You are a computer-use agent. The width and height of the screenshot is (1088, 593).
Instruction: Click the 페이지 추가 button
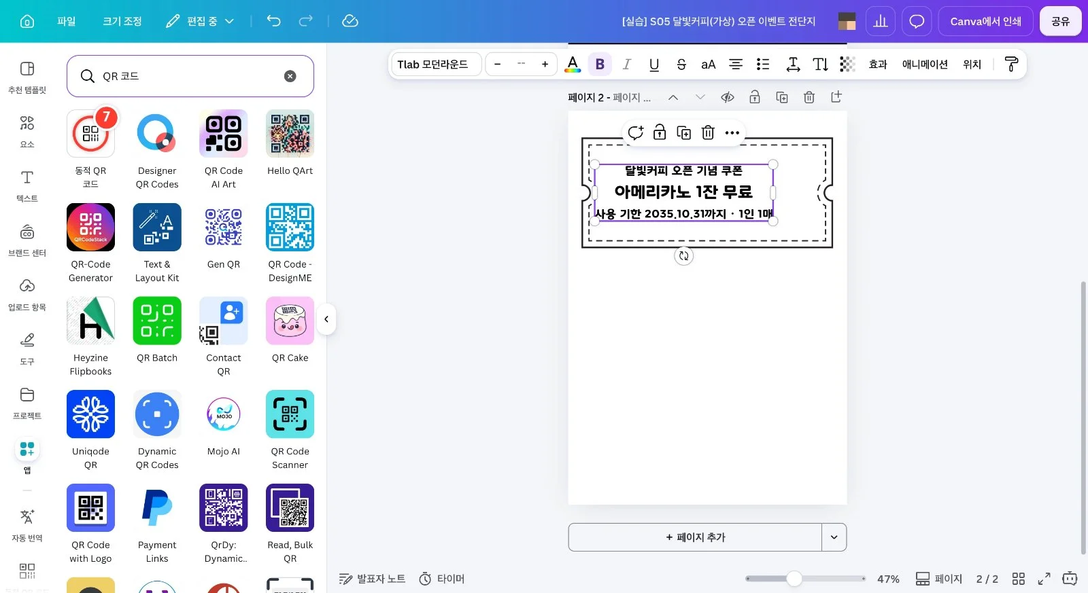pos(695,537)
